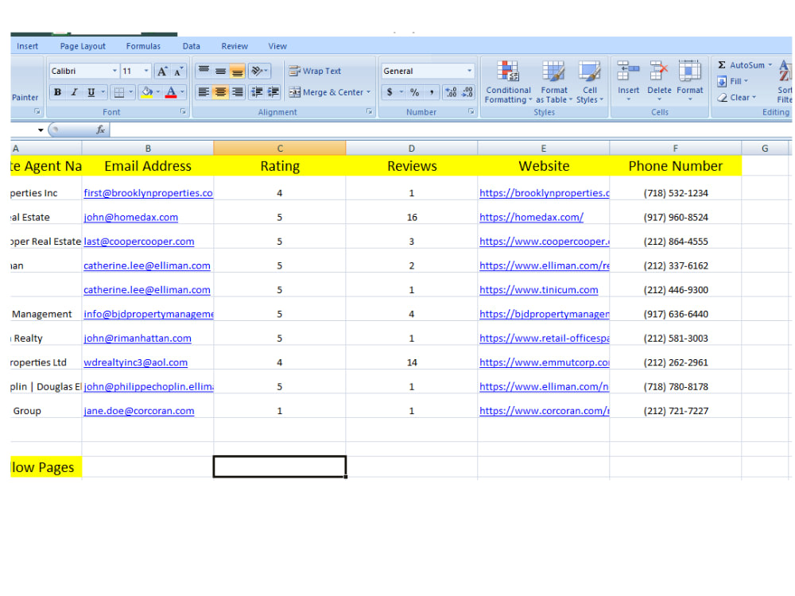The image size is (795, 596).
Task: Toggle Align Text Left
Action: coord(204,92)
